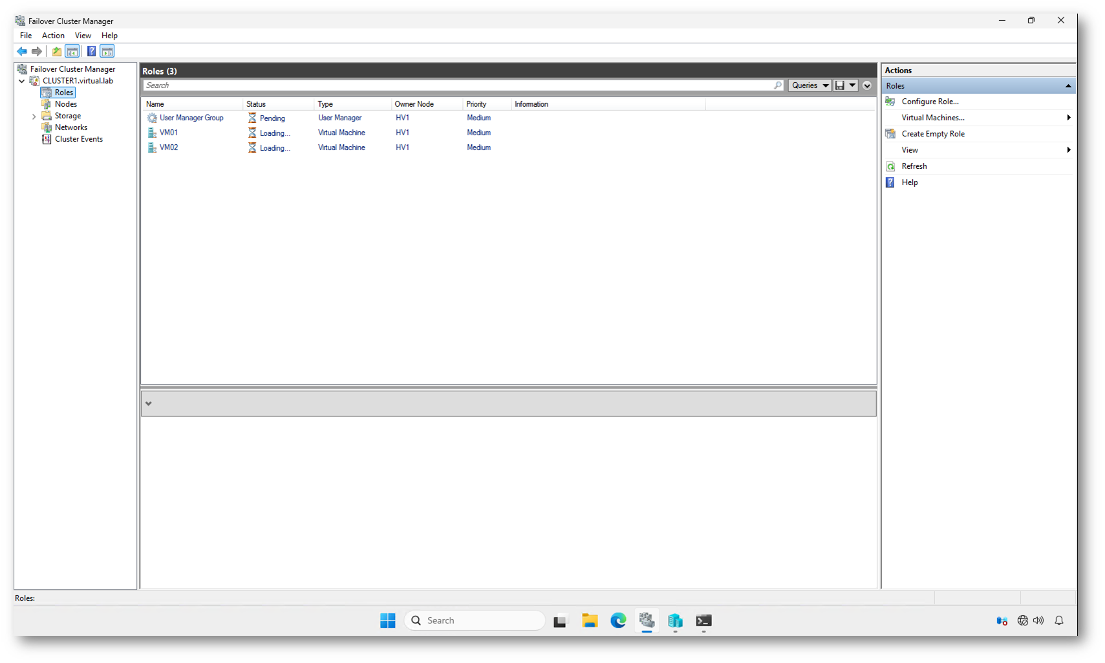1105x663 pixels.
Task: Click Create Empty Role action
Action: coord(932,134)
